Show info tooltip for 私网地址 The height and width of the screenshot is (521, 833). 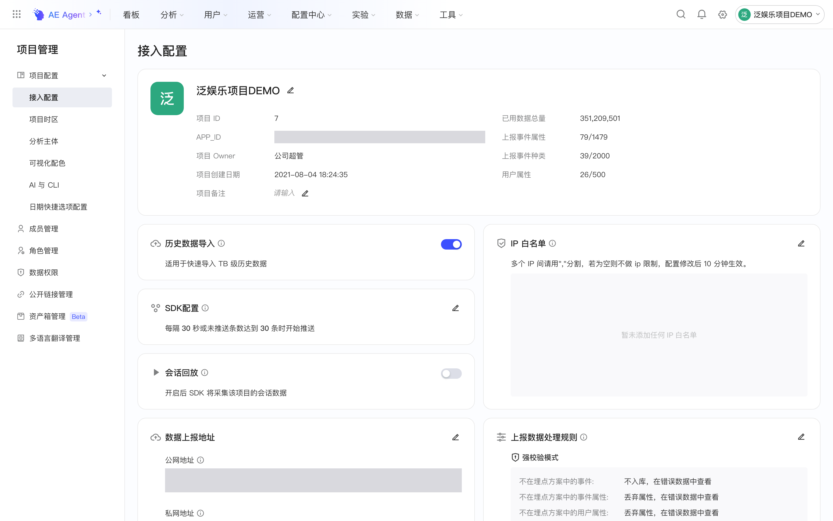pyautogui.click(x=200, y=513)
